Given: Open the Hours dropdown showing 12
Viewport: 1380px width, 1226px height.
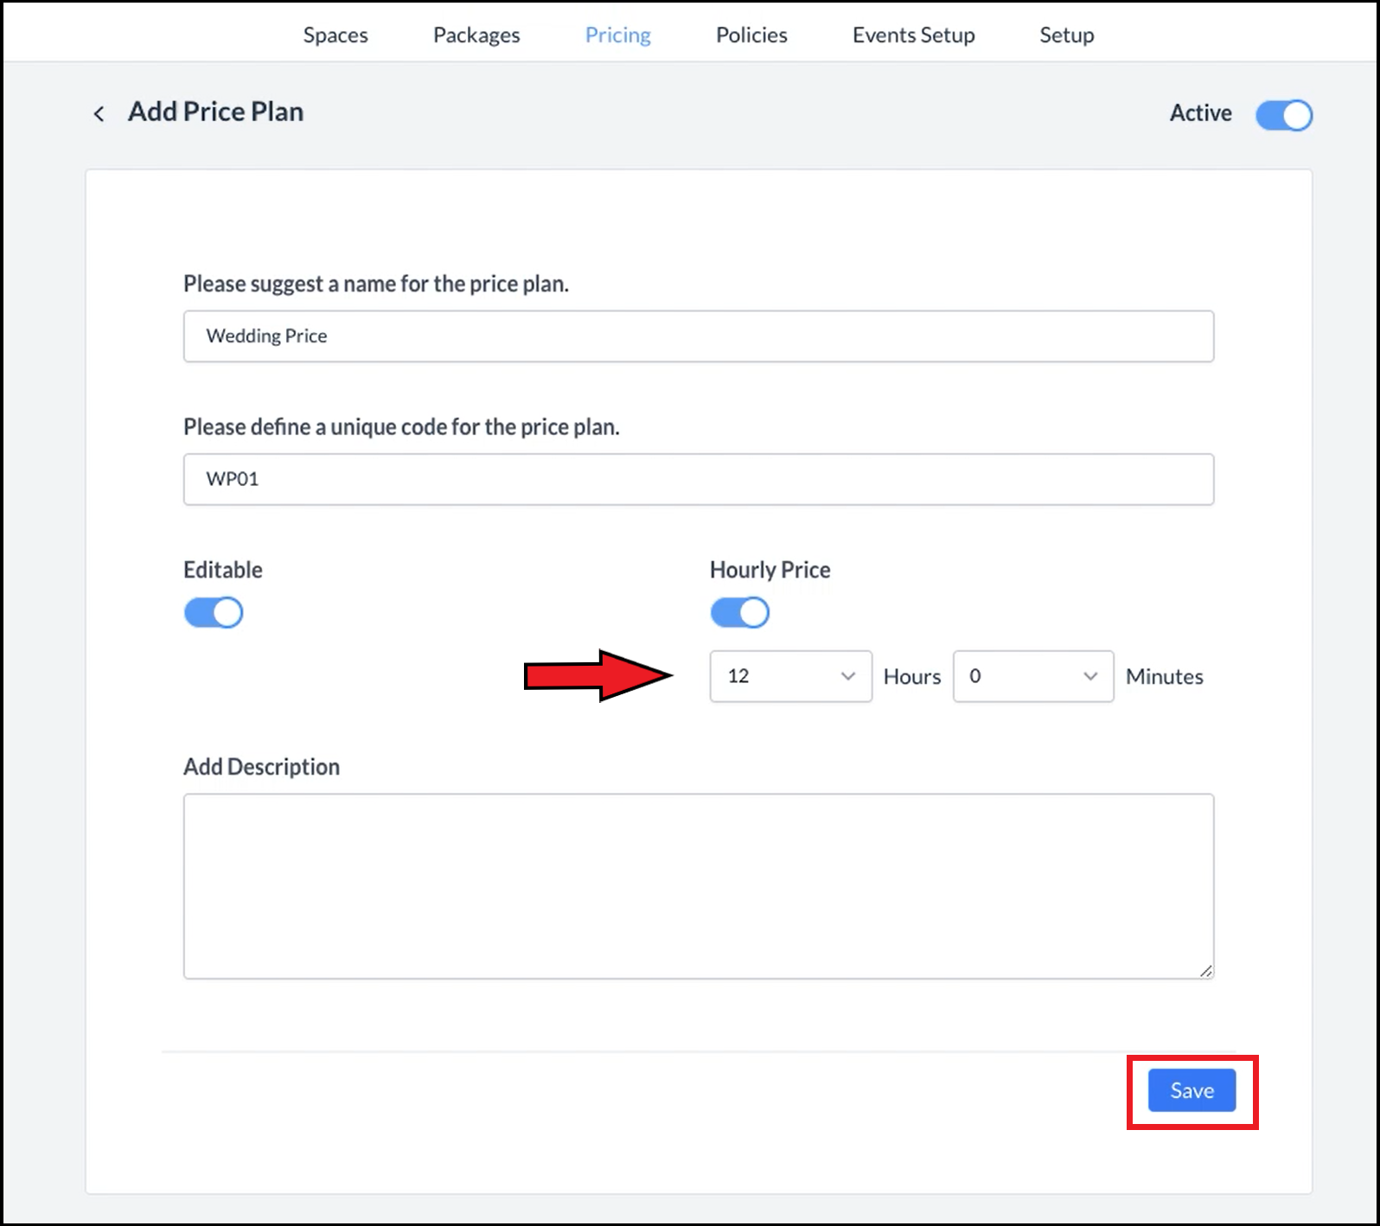Looking at the screenshot, I should [x=790, y=676].
